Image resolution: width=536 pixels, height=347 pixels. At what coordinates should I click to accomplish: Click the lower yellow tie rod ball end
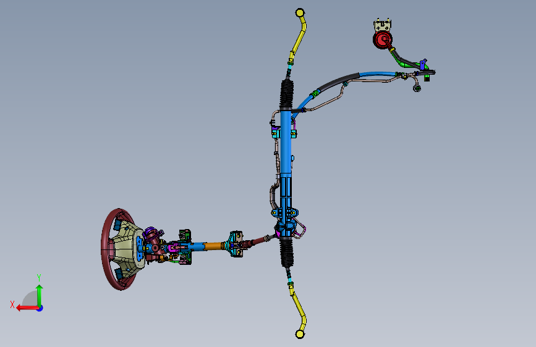(300, 334)
